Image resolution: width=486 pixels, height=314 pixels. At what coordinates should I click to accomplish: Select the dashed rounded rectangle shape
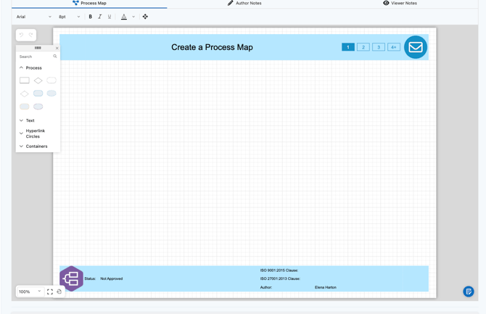[x=52, y=80]
